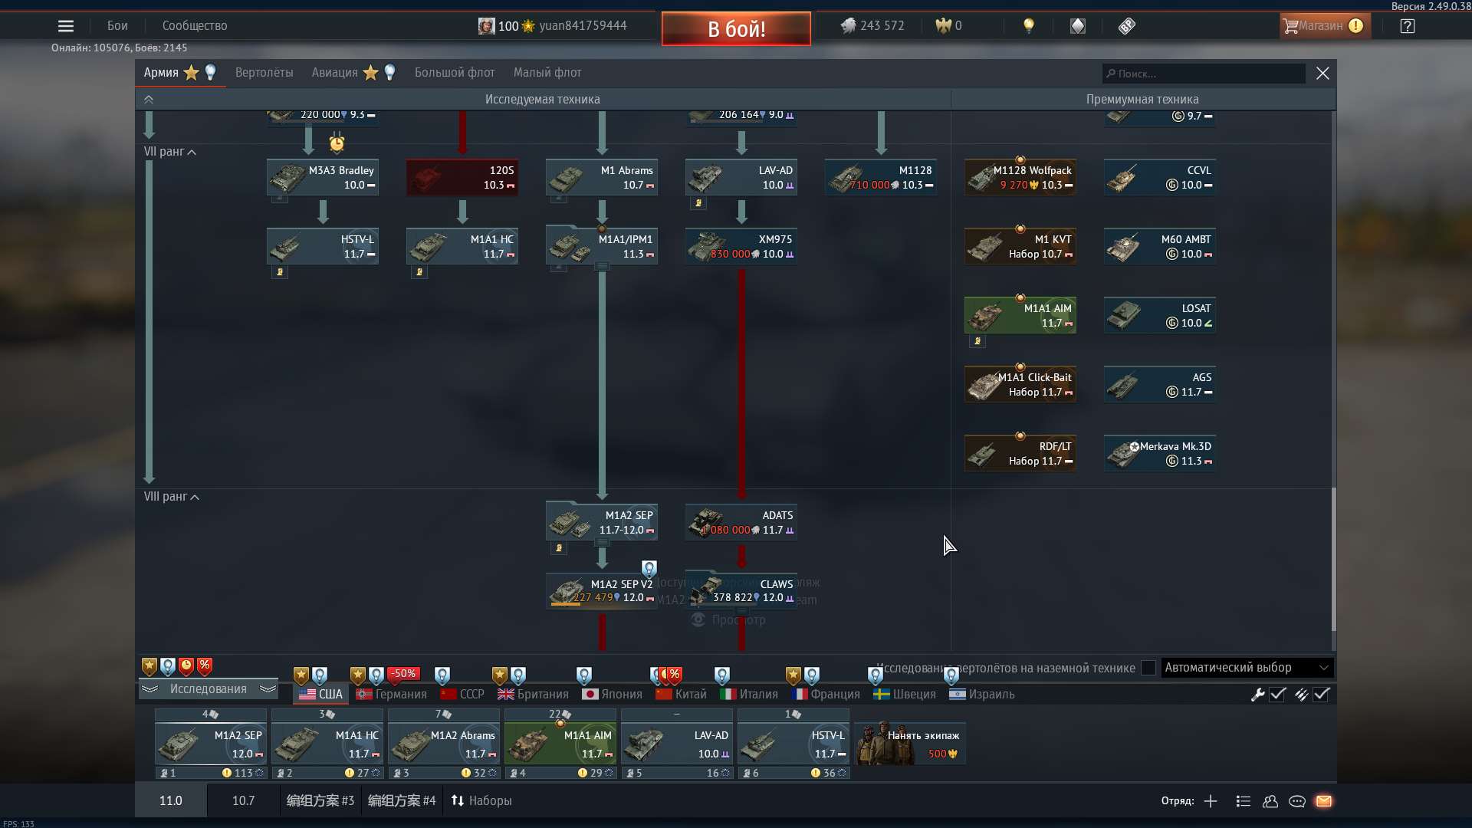
Task: Open the chat speech-bubble icon
Action: [x=1297, y=801]
